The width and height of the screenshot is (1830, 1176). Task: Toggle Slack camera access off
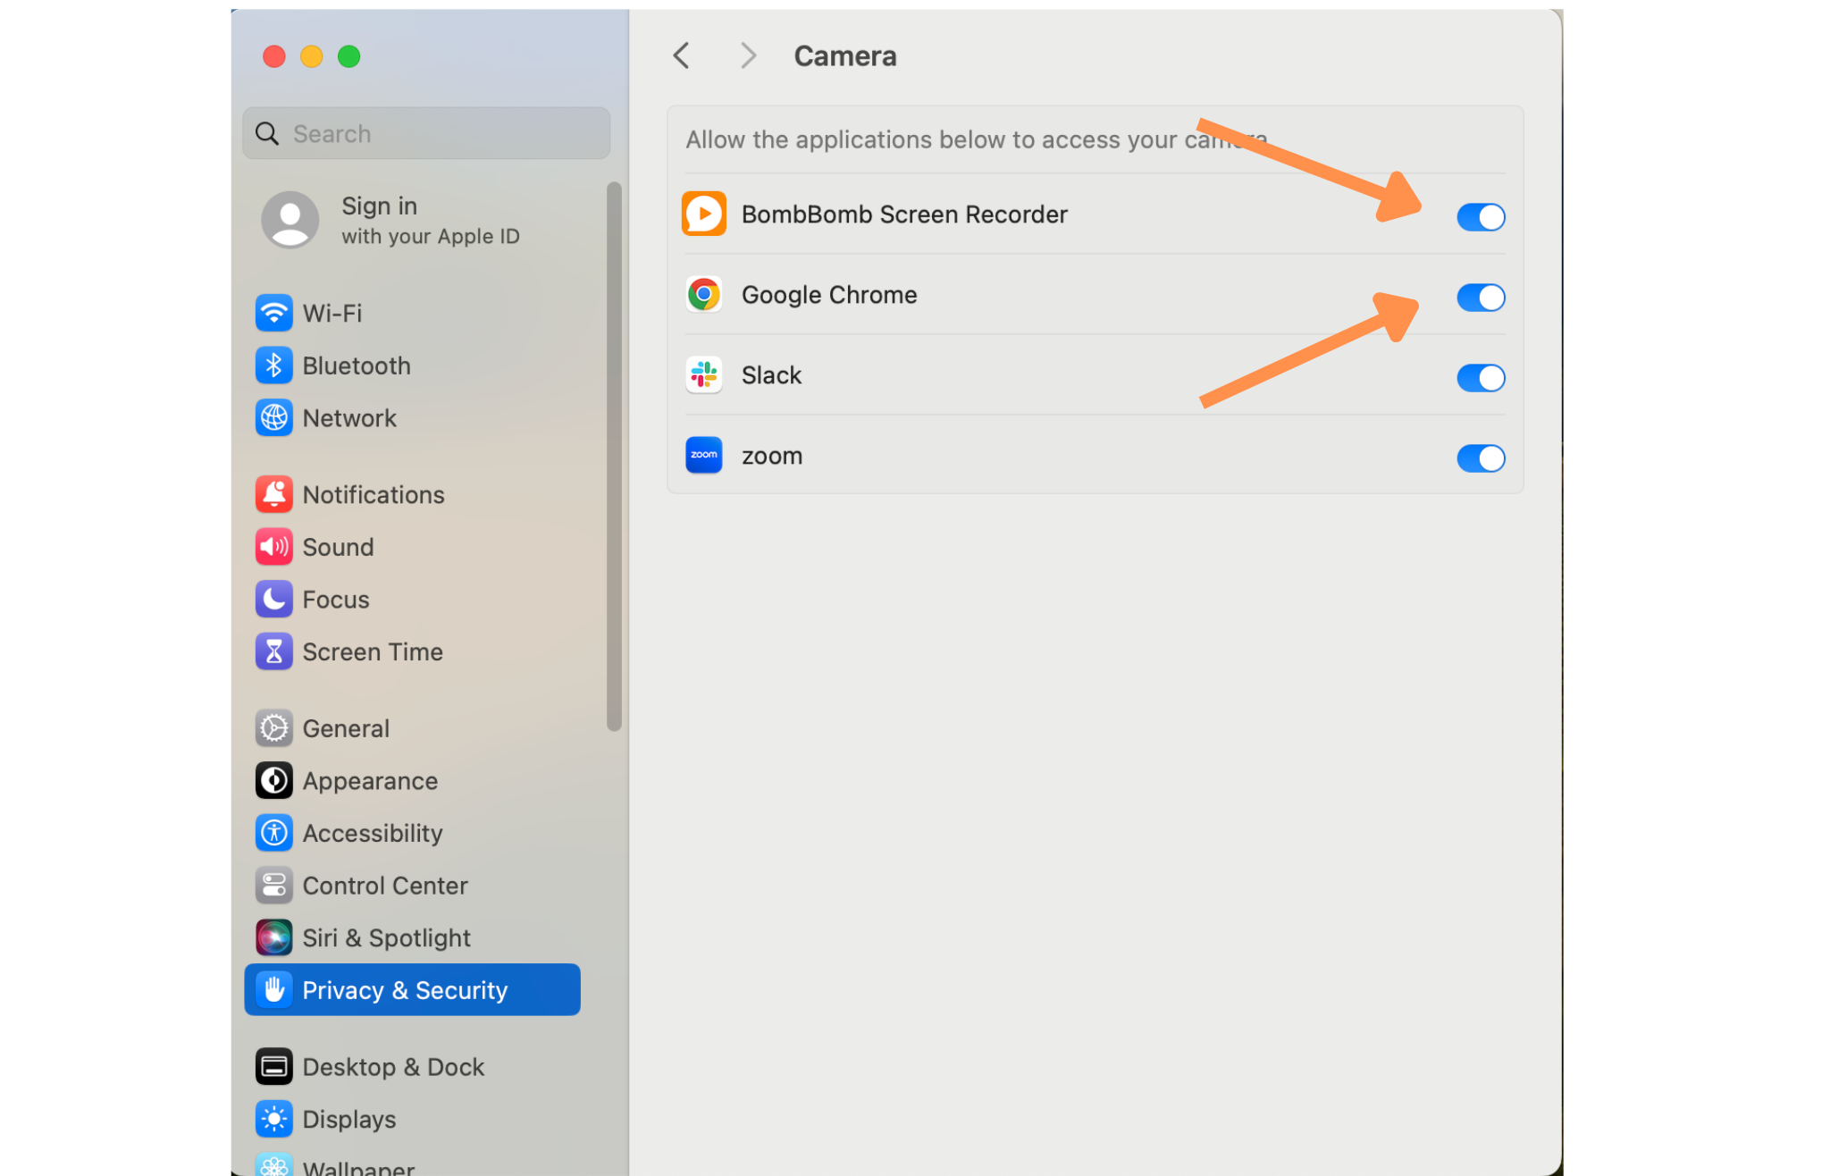coord(1481,378)
